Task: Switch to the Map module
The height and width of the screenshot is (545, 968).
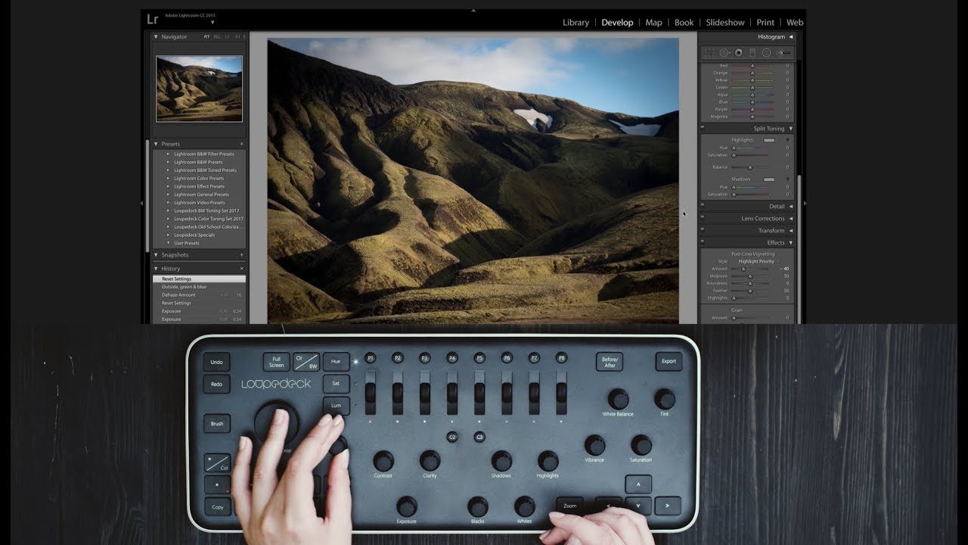Action: coord(653,23)
